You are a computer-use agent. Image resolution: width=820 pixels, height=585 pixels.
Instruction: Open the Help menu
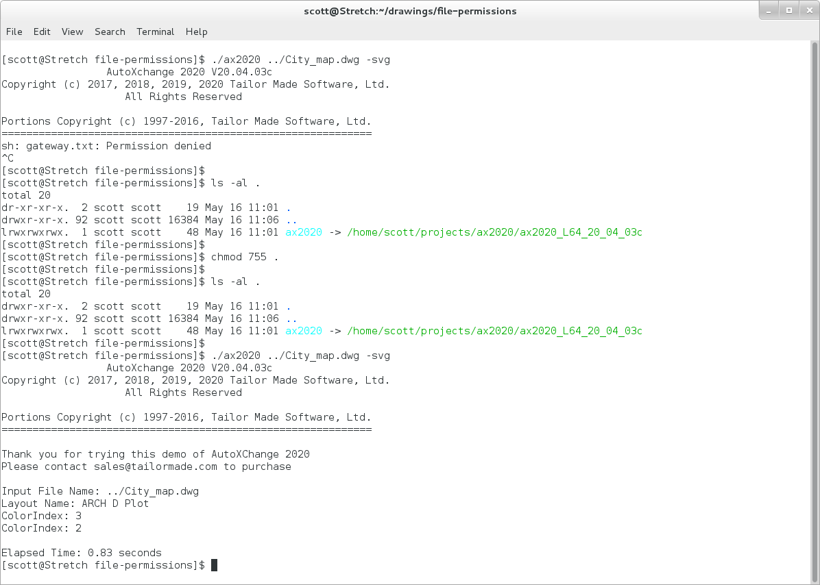tap(197, 32)
